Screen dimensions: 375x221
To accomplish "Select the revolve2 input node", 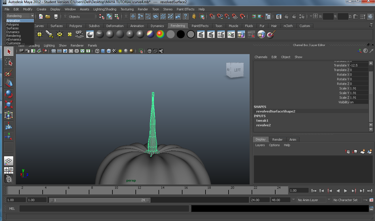I will coord(263,125).
